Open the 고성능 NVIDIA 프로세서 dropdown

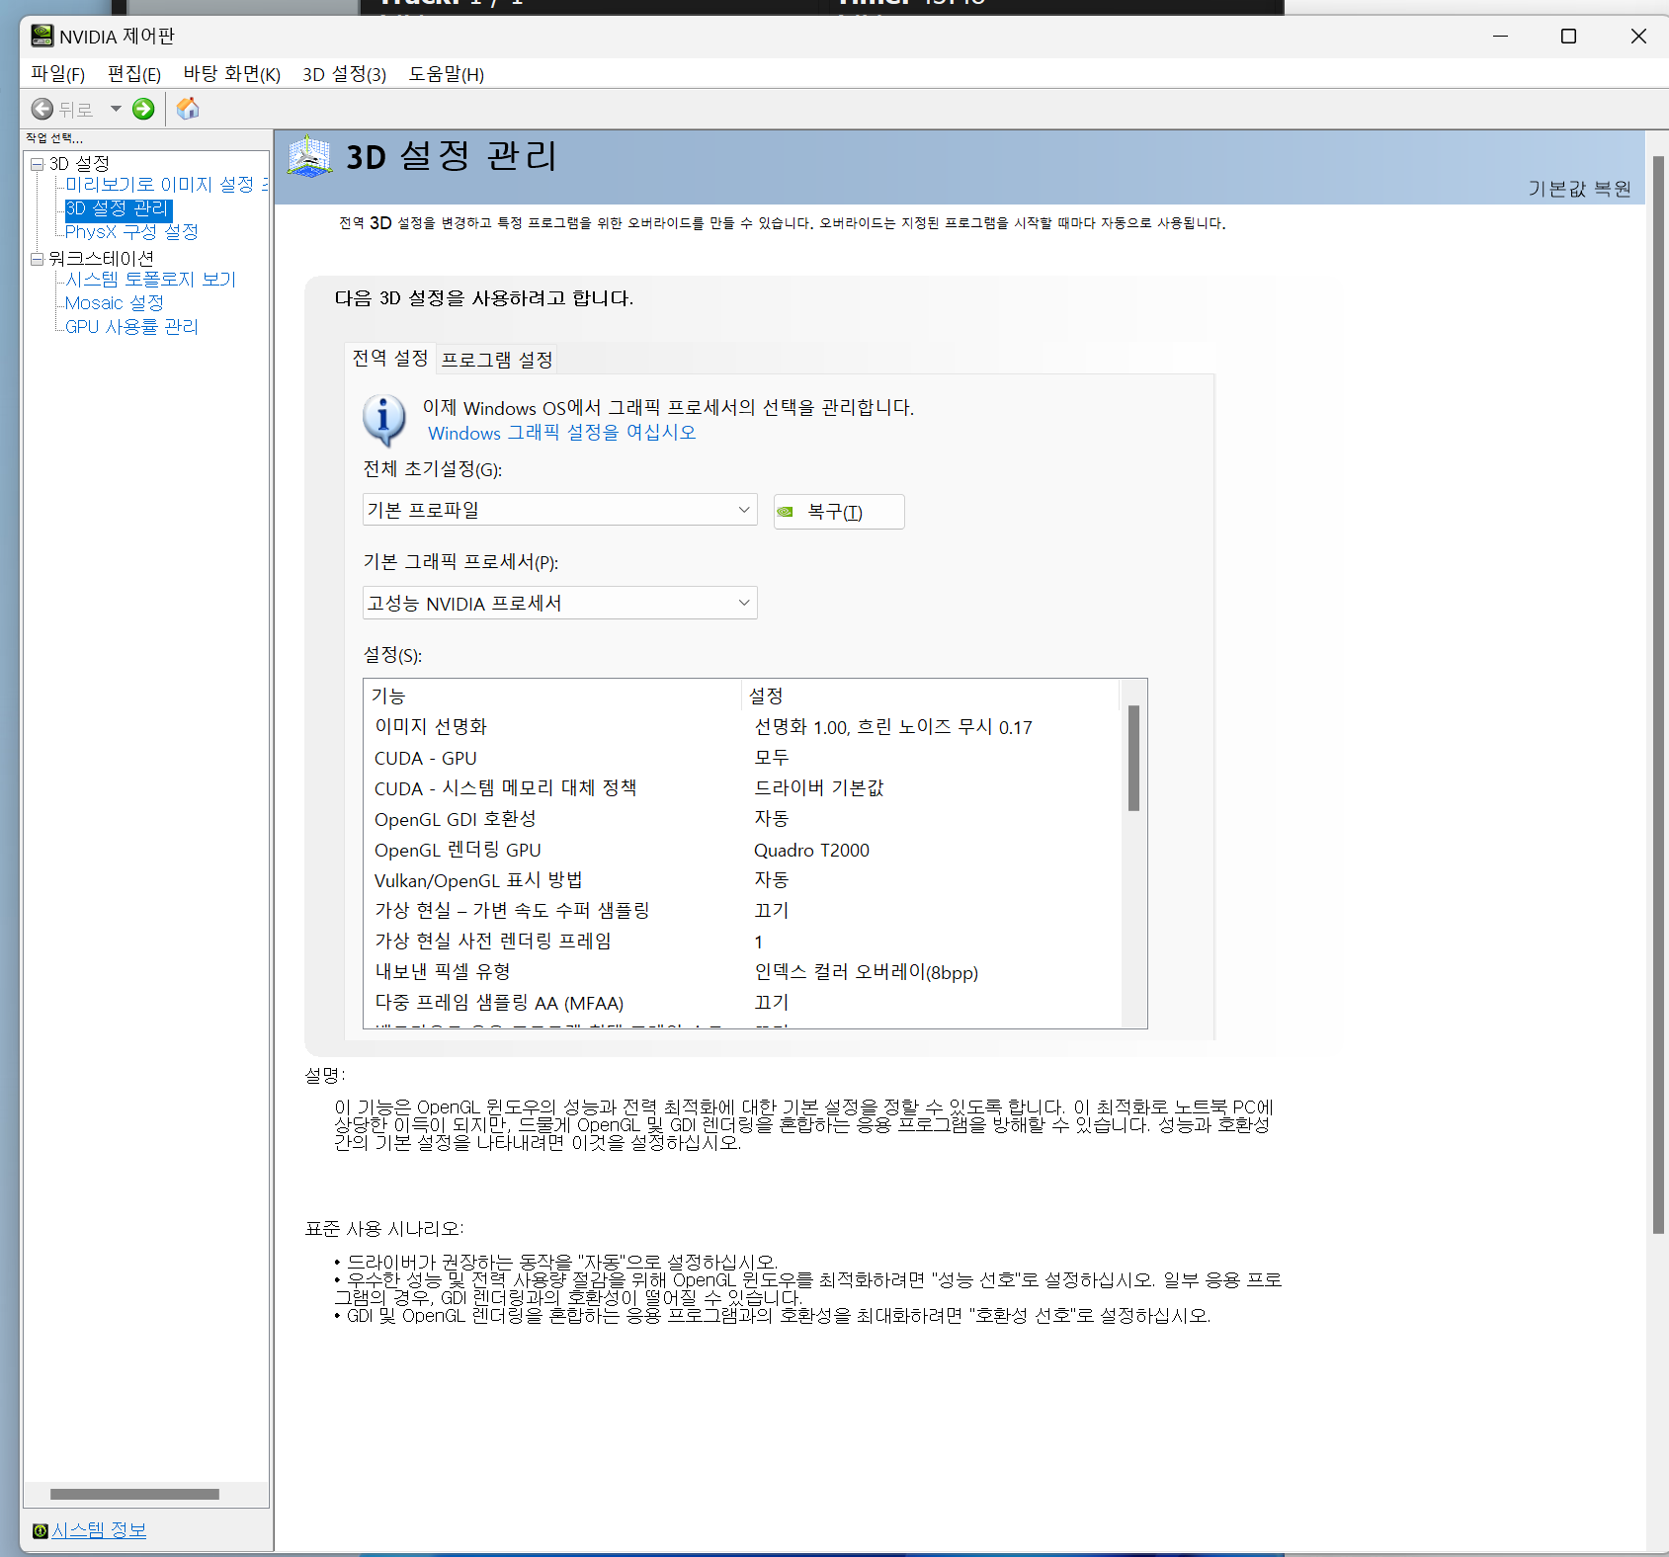(559, 603)
